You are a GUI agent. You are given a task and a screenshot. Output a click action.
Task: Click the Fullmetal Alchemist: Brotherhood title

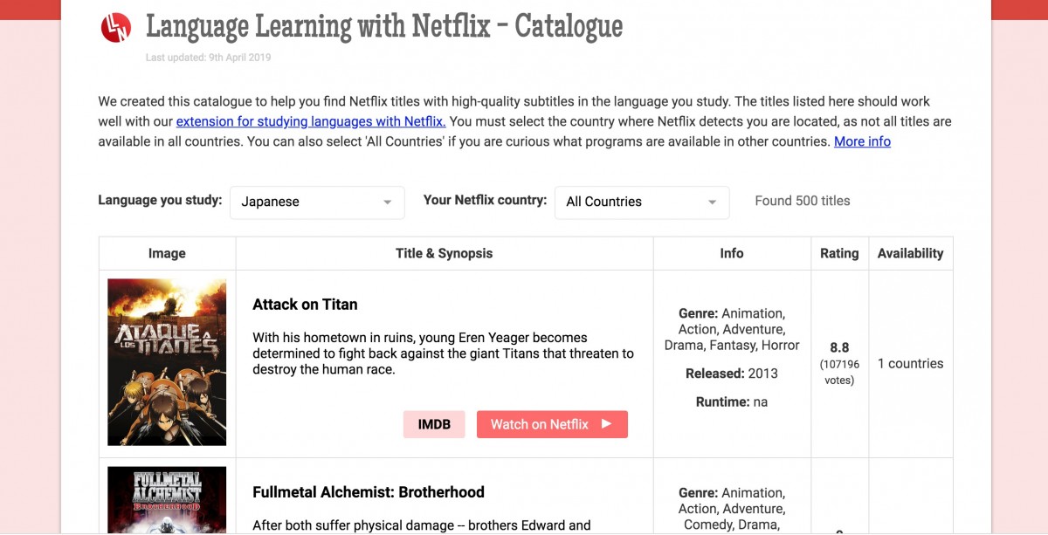point(368,492)
